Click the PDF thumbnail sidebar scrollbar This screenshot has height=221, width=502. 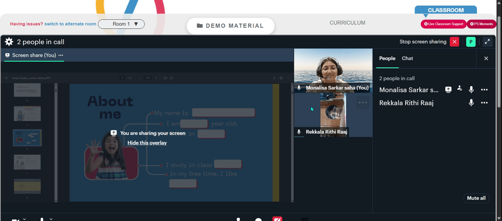tap(56, 143)
